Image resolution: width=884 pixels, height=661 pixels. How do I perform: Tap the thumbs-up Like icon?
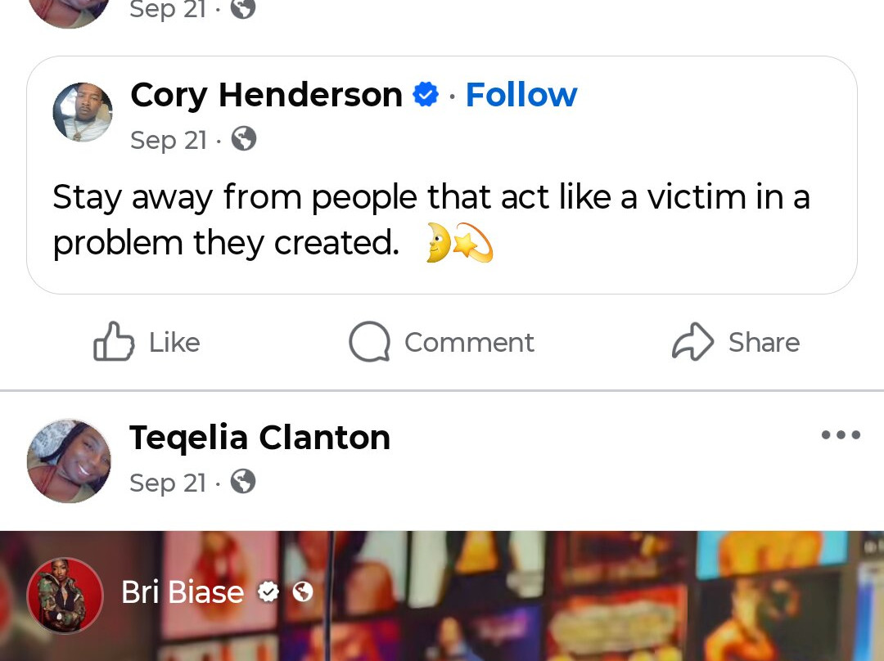coord(114,341)
